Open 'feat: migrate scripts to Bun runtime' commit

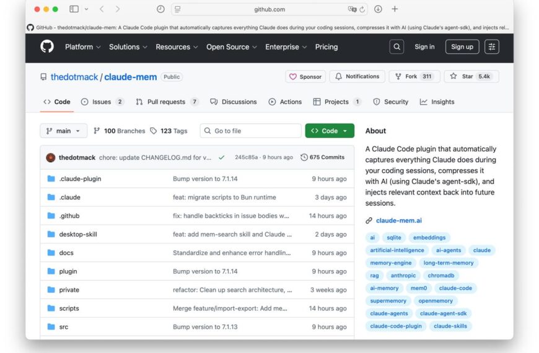tap(224, 198)
